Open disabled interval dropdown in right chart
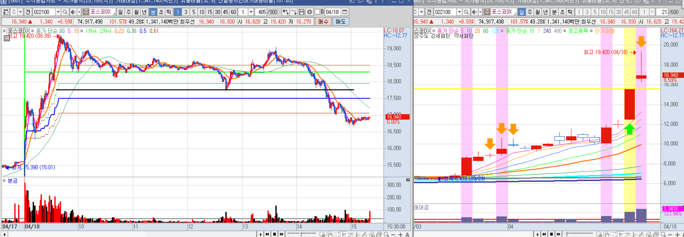The image size is (684, 237). (652, 12)
